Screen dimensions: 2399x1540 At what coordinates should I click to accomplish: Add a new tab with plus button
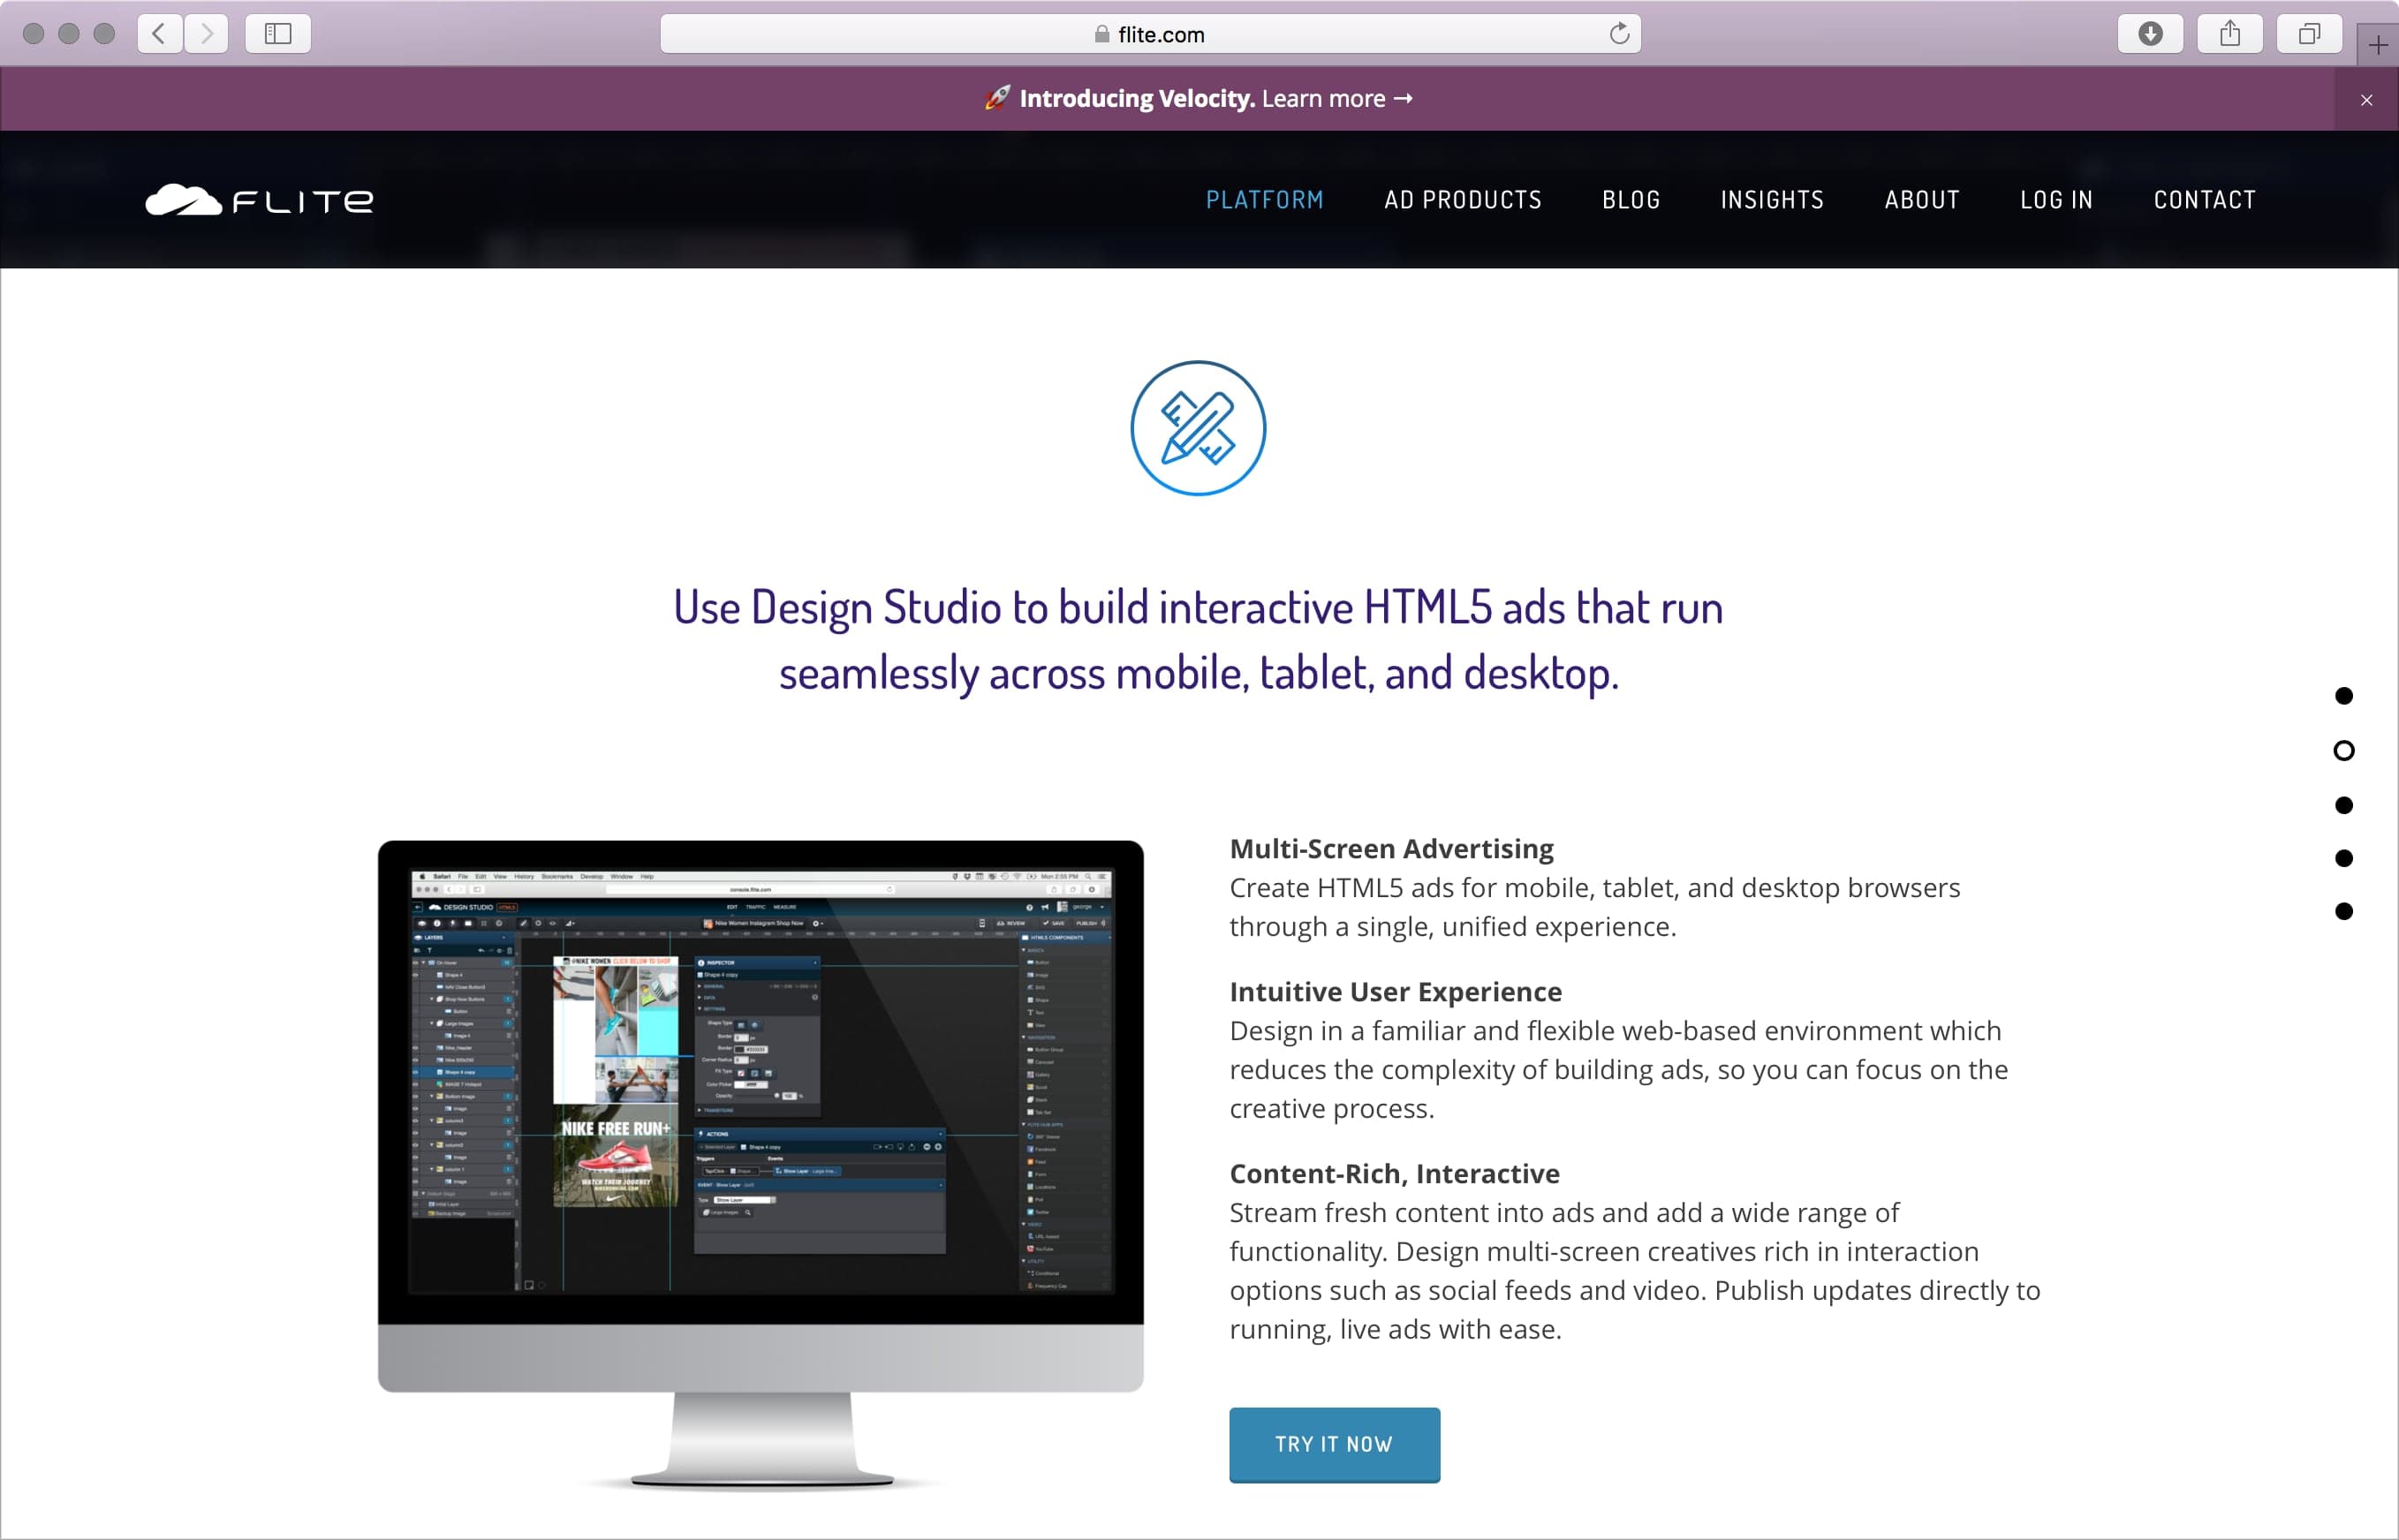click(x=2378, y=45)
